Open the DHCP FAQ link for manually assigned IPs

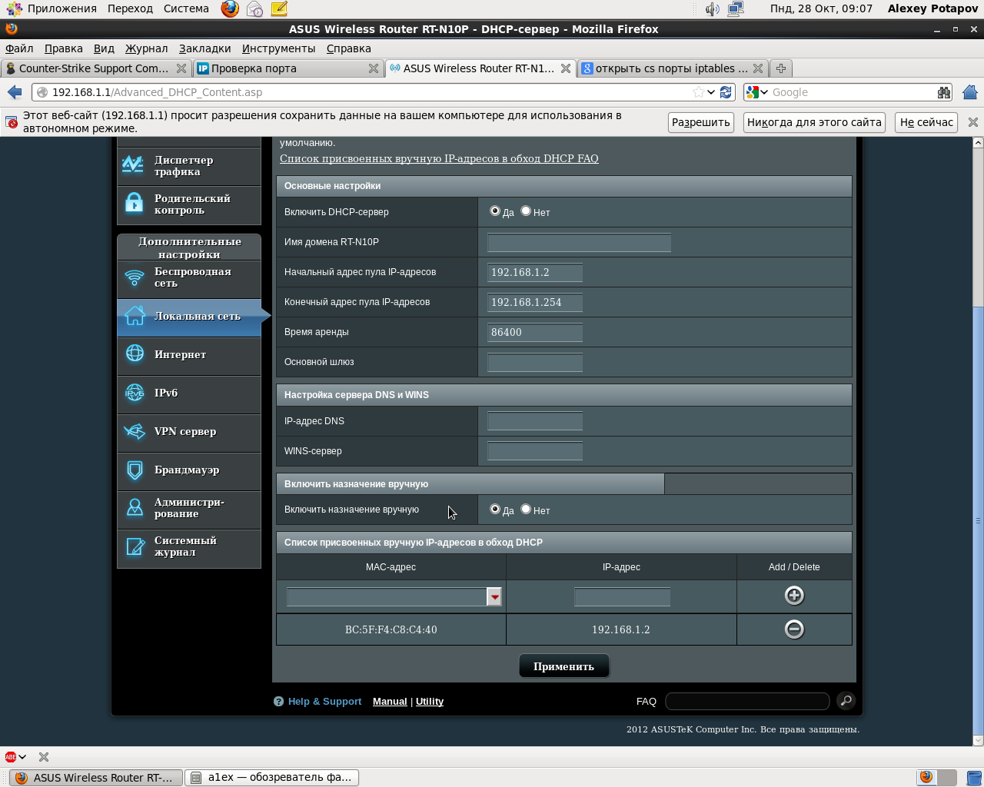pyautogui.click(x=439, y=158)
